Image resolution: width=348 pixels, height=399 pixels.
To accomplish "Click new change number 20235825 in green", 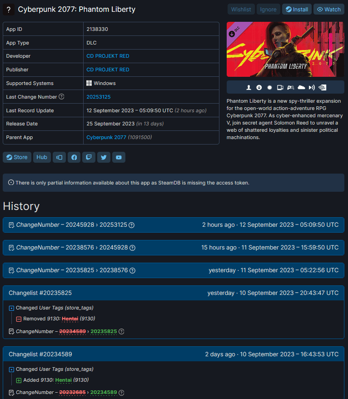I will coord(104,331).
